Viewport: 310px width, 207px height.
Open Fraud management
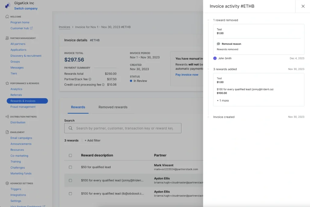23,107
